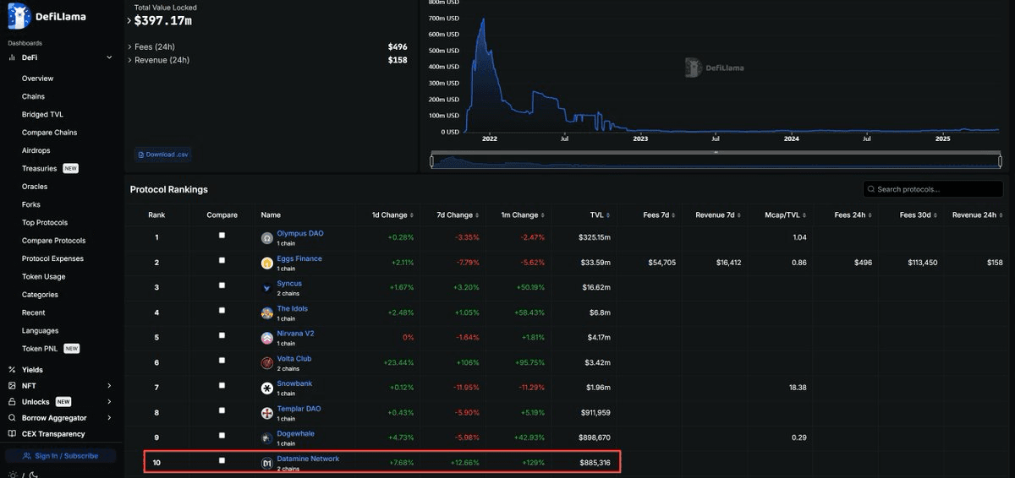Open the Eggs Finance protocol icon
The height and width of the screenshot is (478, 1015).
(267, 263)
